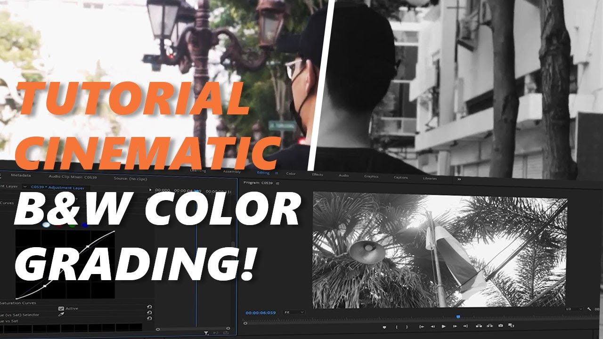
Task: Click the 00:00:06:059 timecode field
Action: (x=261, y=312)
